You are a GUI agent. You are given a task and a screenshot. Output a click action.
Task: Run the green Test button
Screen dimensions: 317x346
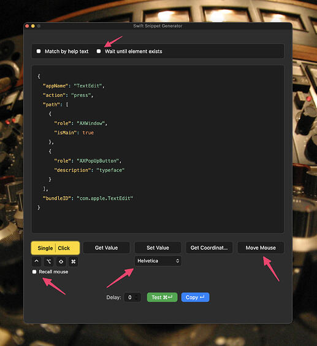(162, 297)
